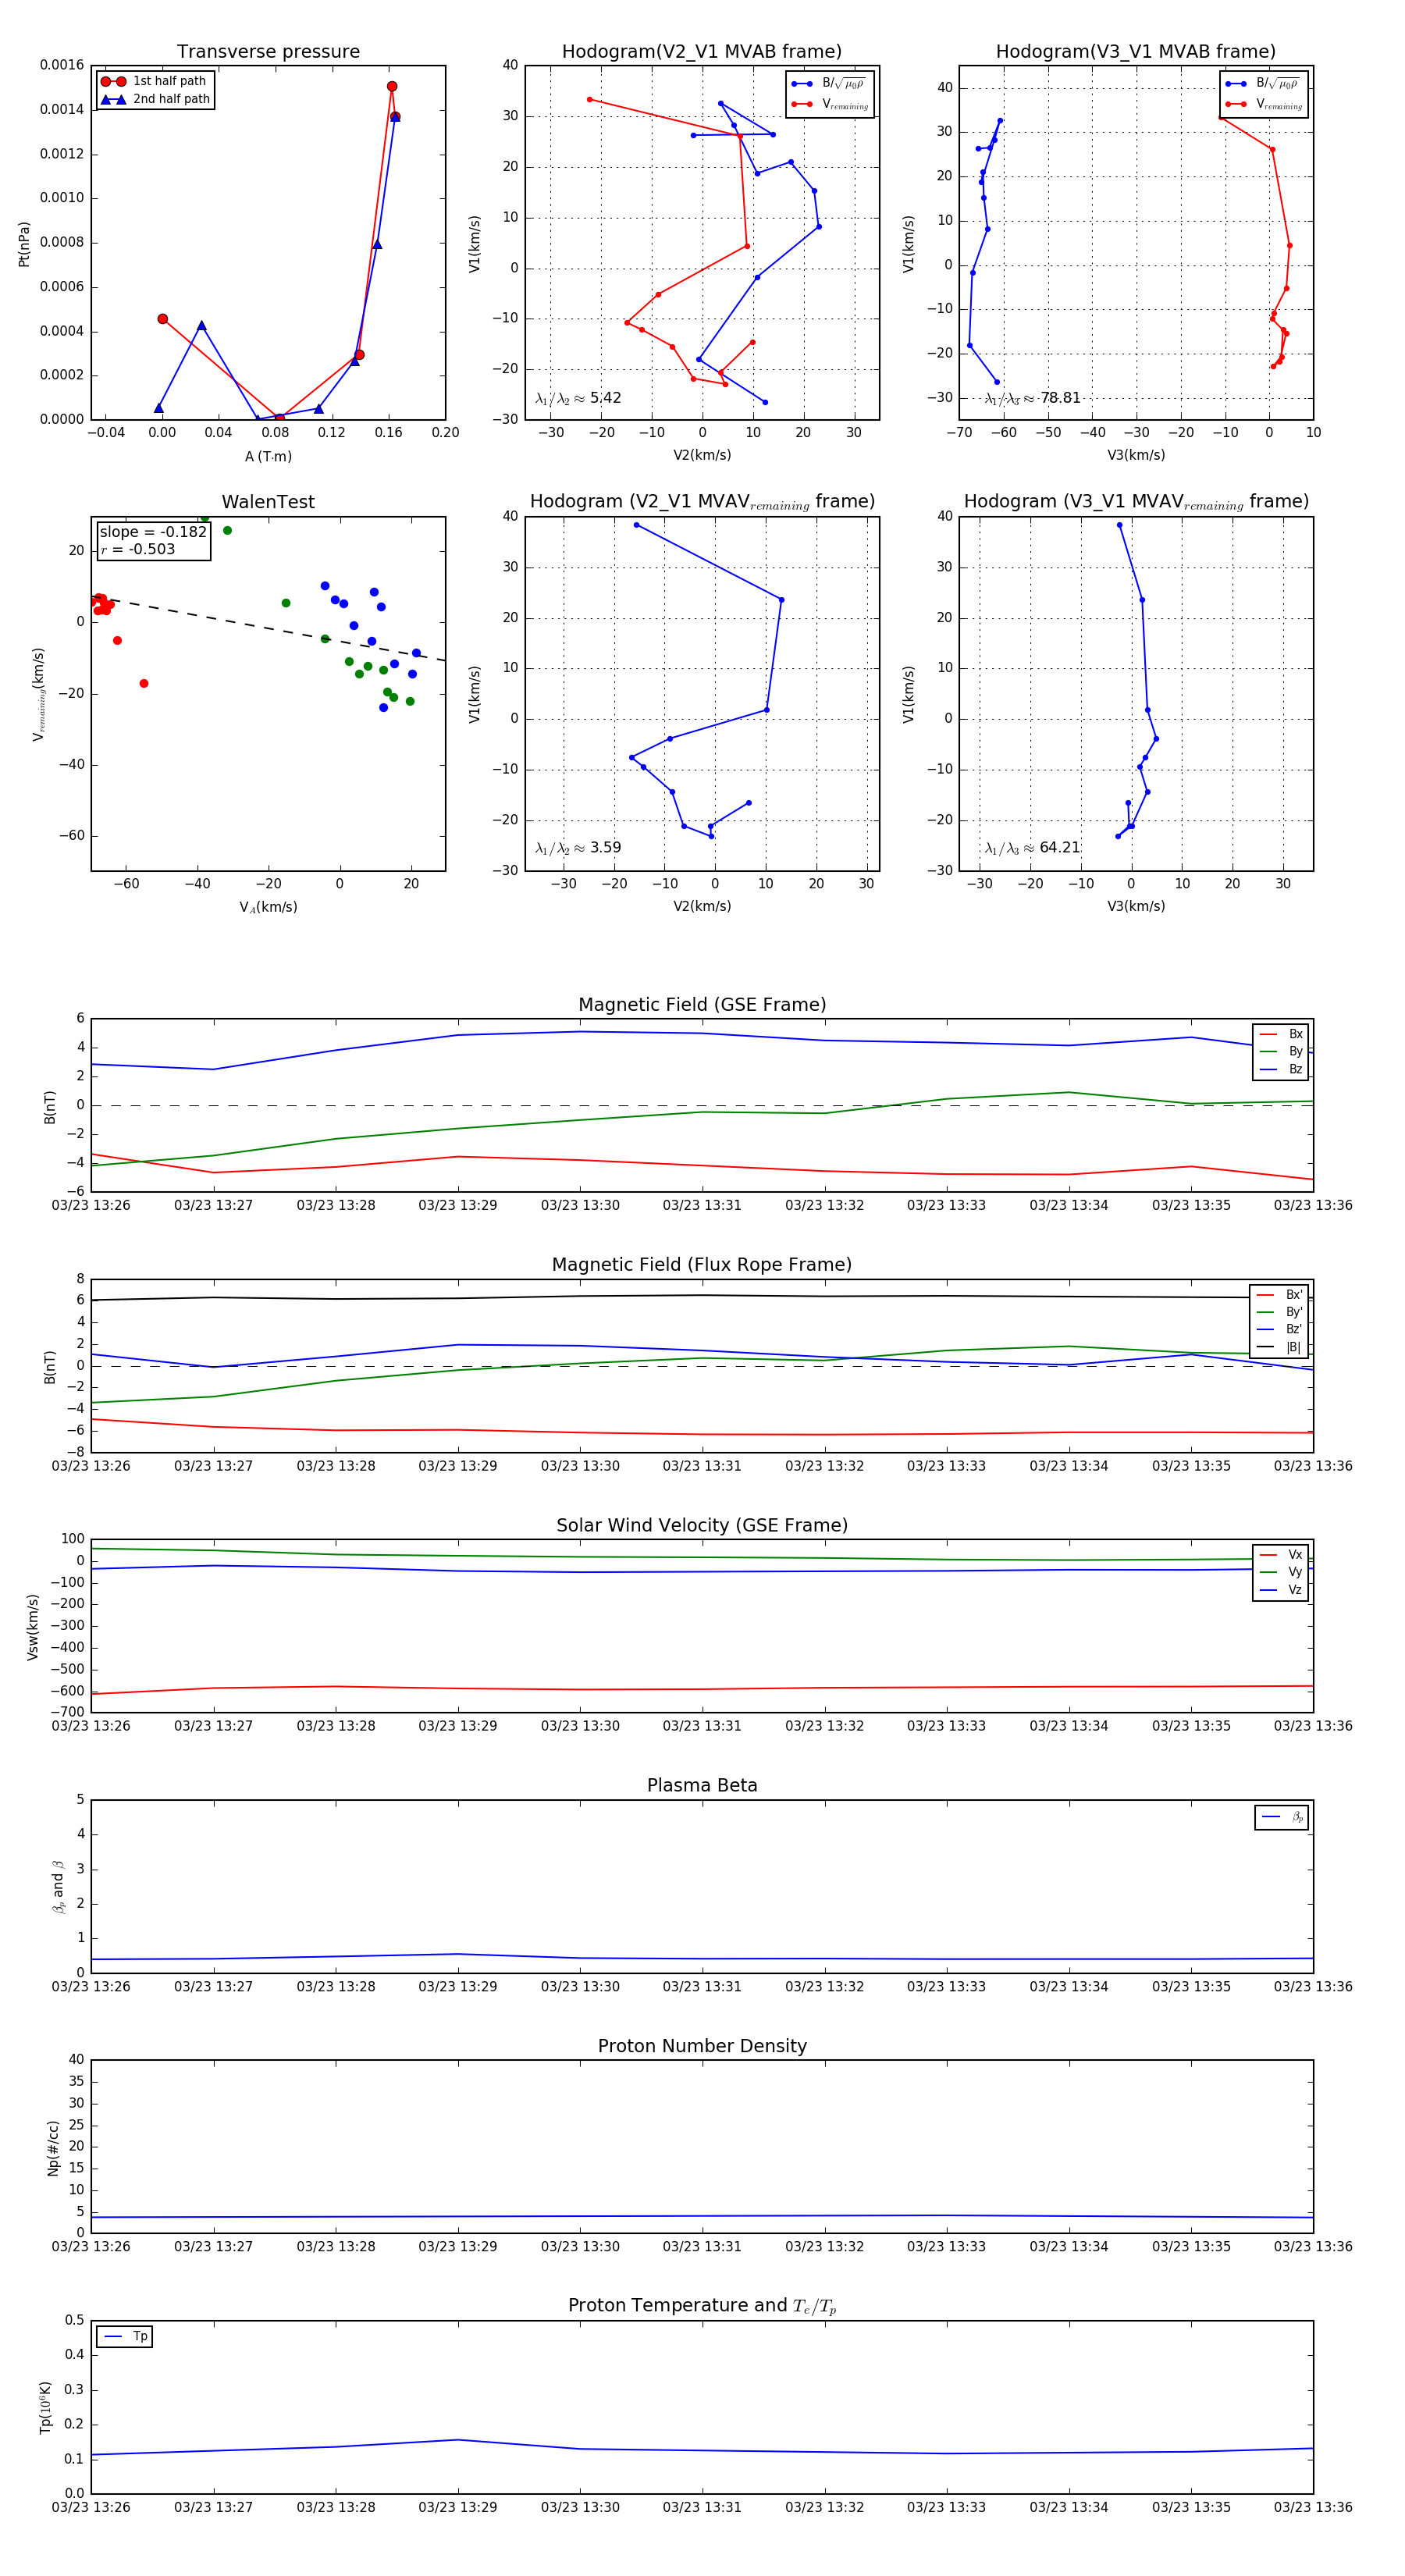
Task: Click the 'Magnetic Field (Flux Rope Frame)' title
Action: click(x=702, y=1265)
